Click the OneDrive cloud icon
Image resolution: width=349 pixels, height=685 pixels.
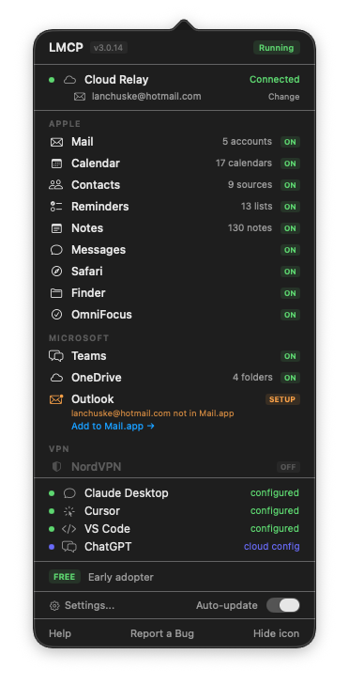tap(56, 378)
